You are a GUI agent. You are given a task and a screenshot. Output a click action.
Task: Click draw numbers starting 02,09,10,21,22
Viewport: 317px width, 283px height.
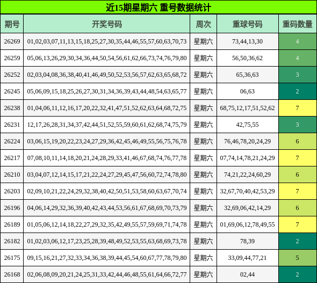pos(107,191)
